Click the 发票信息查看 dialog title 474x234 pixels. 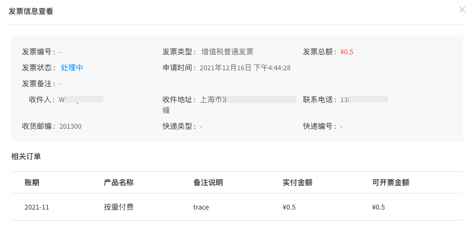pos(31,12)
